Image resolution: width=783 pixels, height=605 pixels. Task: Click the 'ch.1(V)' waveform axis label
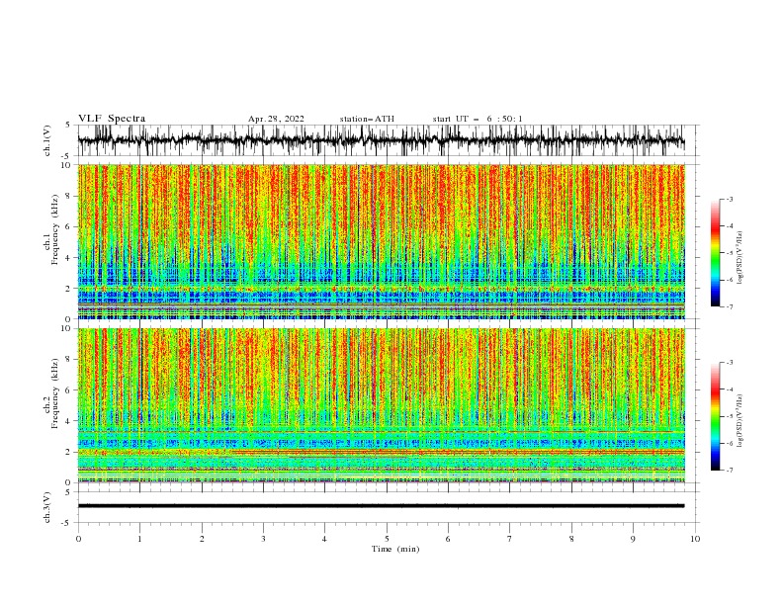point(47,140)
